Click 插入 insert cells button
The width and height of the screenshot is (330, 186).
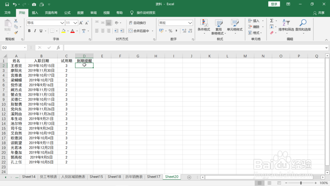point(254,20)
